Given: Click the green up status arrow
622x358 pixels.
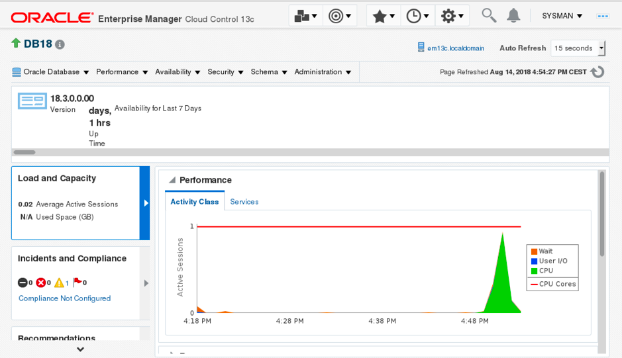Looking at the screenshot, I should (16, 43).
